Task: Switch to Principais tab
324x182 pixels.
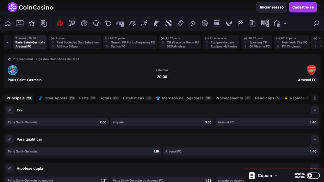Action: tap(19, 98)
